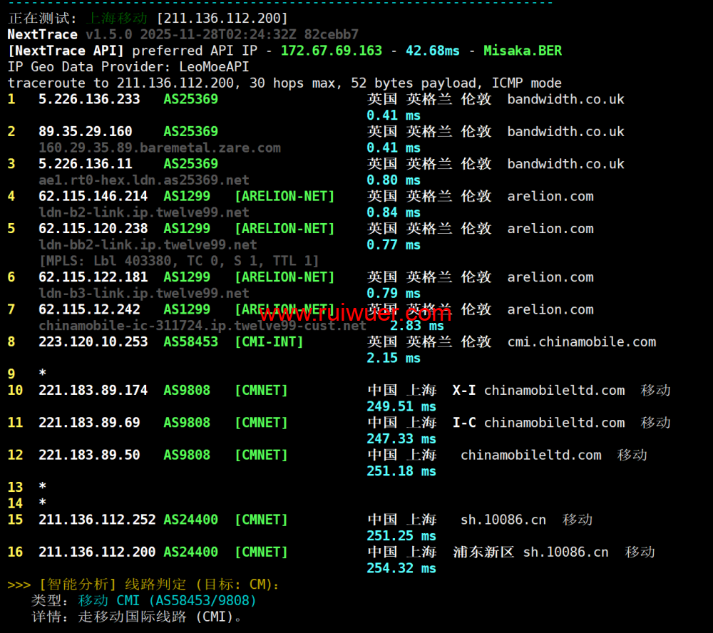713x633 pixels.
Task: Click the 移动 CMI (AS58453/9808) type result
Action: click(167, 601)
